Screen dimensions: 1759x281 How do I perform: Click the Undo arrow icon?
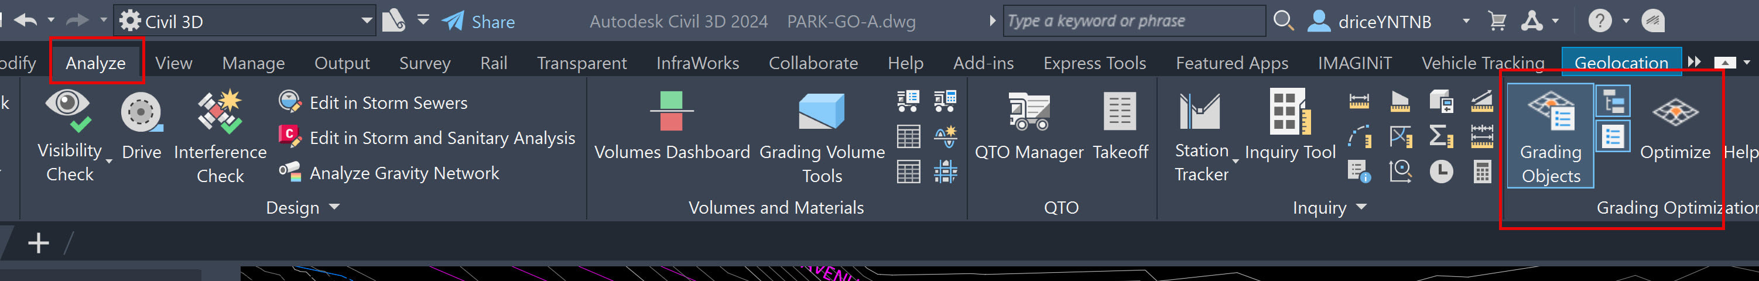coord(25,20)
